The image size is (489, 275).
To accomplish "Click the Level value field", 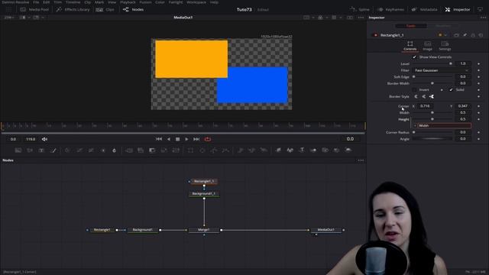I will 463,63.
